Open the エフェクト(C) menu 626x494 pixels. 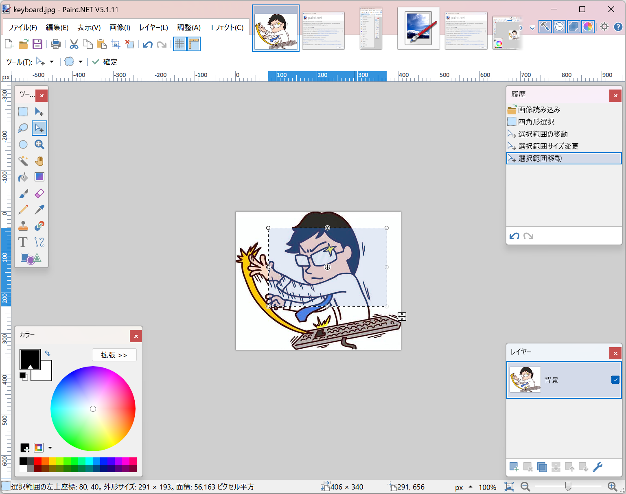(x=226, y=27)
